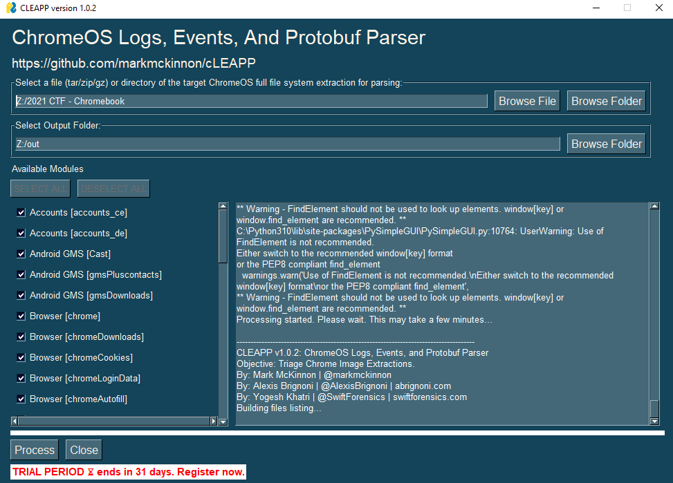Image resolution: width=673 pixels, height=483 pixels.
Task: Uncheck Android GMS [gmsPluscontacts] module
Action: point(21,274)
